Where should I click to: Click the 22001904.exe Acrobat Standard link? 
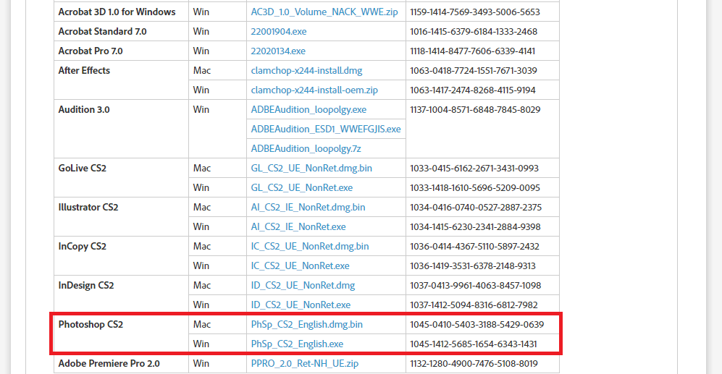pyautogui.click(x=278, y=32)
